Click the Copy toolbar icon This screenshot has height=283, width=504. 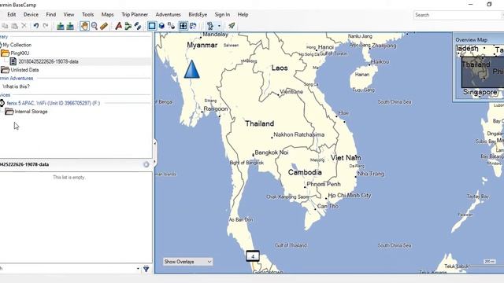pos(6,26)
